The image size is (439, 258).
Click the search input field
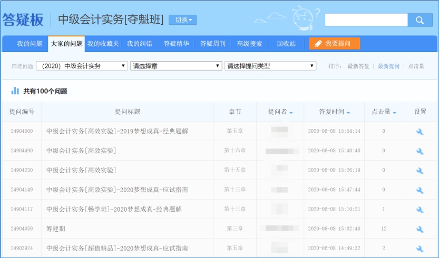point(366,20)
